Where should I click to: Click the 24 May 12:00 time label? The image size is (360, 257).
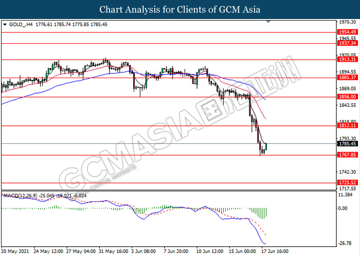pos(48,251)
